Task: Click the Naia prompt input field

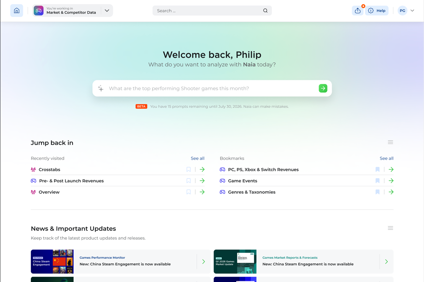Action: (212, 88)
